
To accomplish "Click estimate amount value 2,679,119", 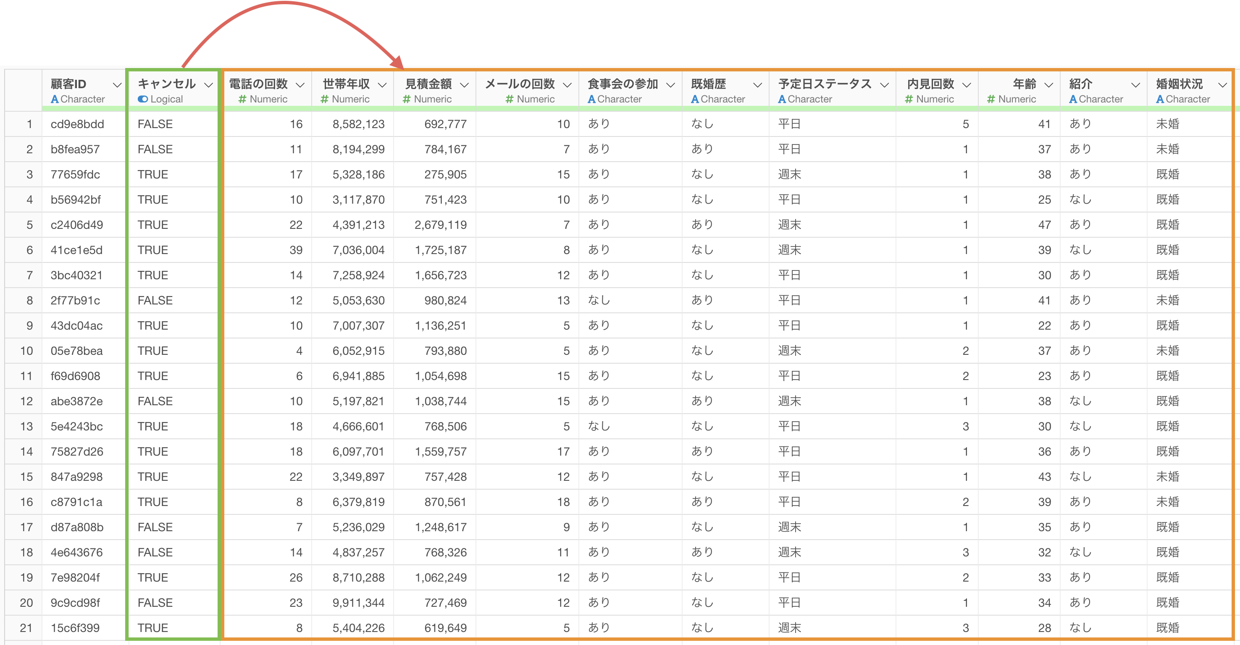I will (x=441, y=225).
